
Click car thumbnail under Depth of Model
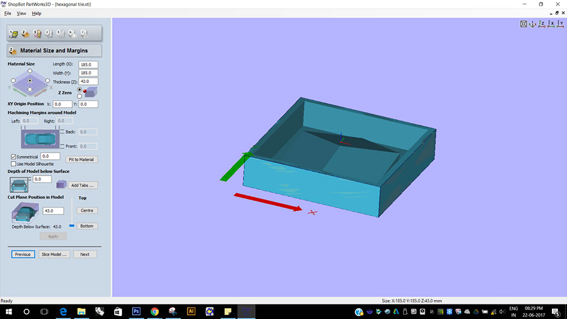[x=19, y=185]
